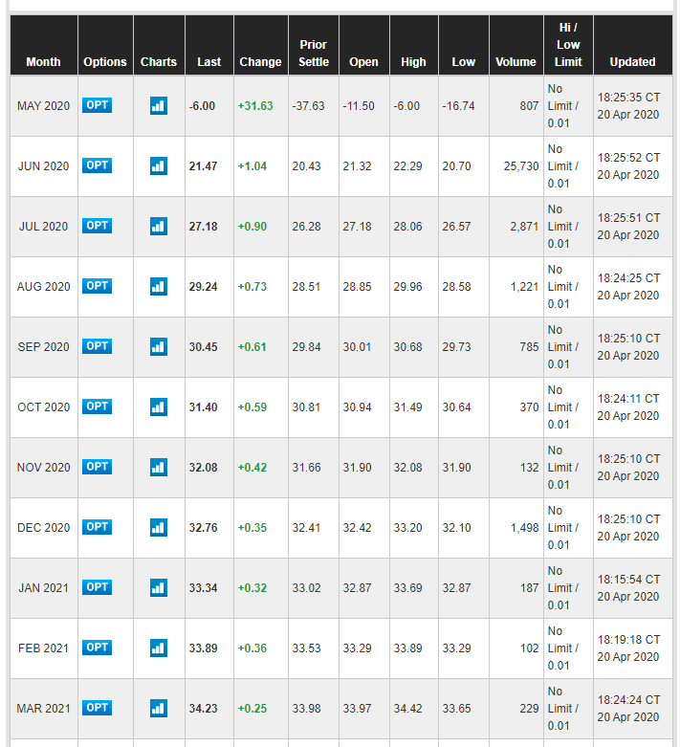Open the chart for AUG 2020
Viewport: 680px width, 747px height.
pos(159,287)
